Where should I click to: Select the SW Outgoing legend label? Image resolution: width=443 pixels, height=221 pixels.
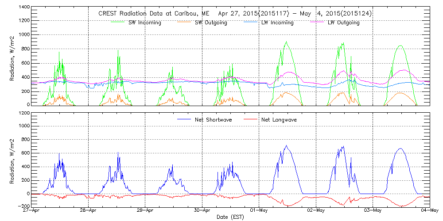point(211,23)
